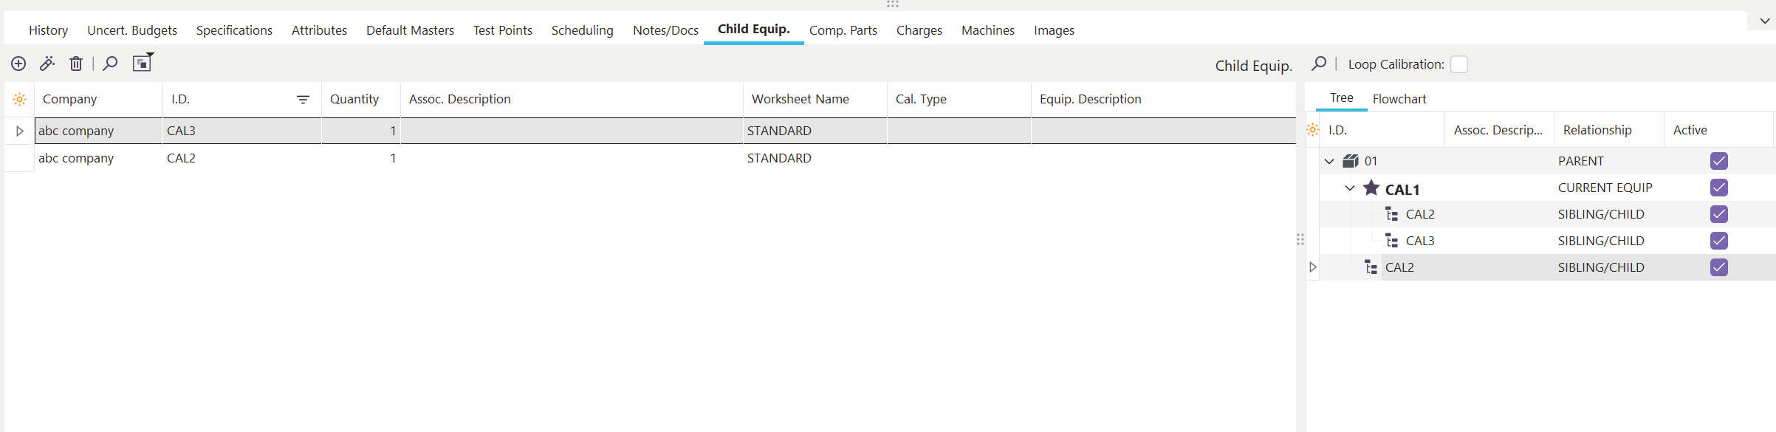Screen dimensions: 1776x432
Task: Uncheck Active for the PARENT 01 row
Action: [x=1719, y=161]
